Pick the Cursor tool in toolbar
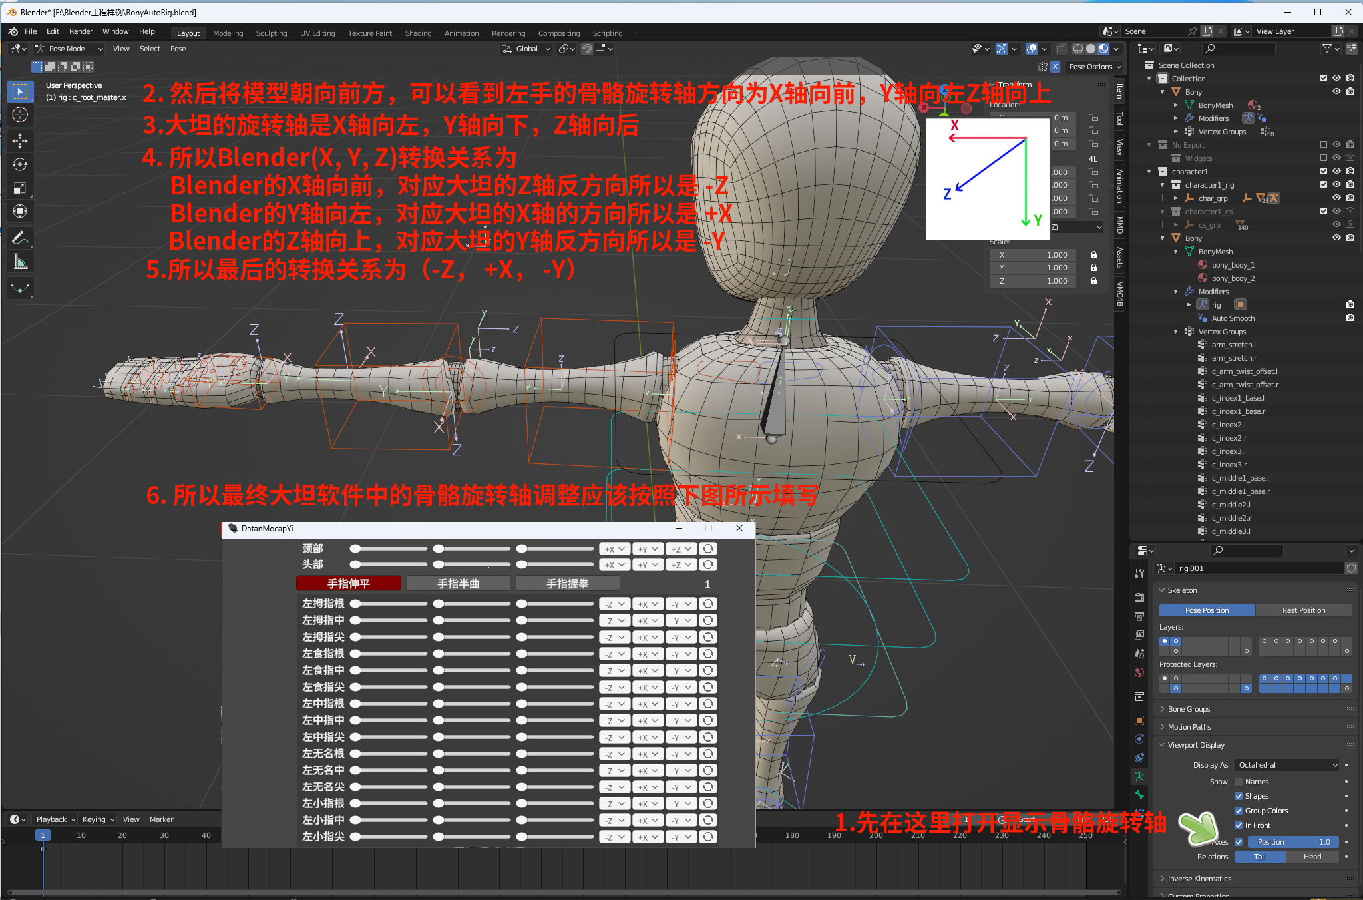1363x900 pixels. (20, 114)
